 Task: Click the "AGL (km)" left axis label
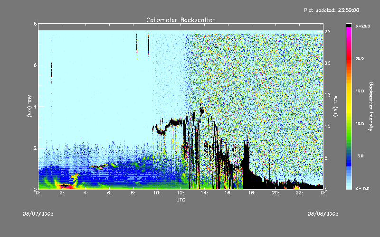click(x=29, y=106)
